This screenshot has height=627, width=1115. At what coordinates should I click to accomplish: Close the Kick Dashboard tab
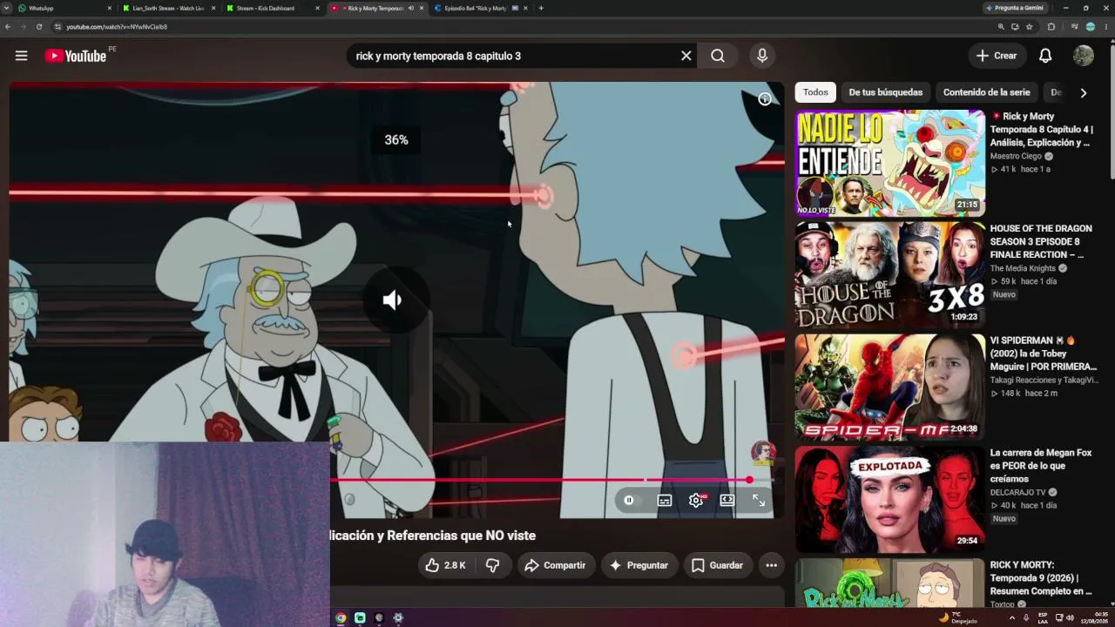[x=317, y=8]
